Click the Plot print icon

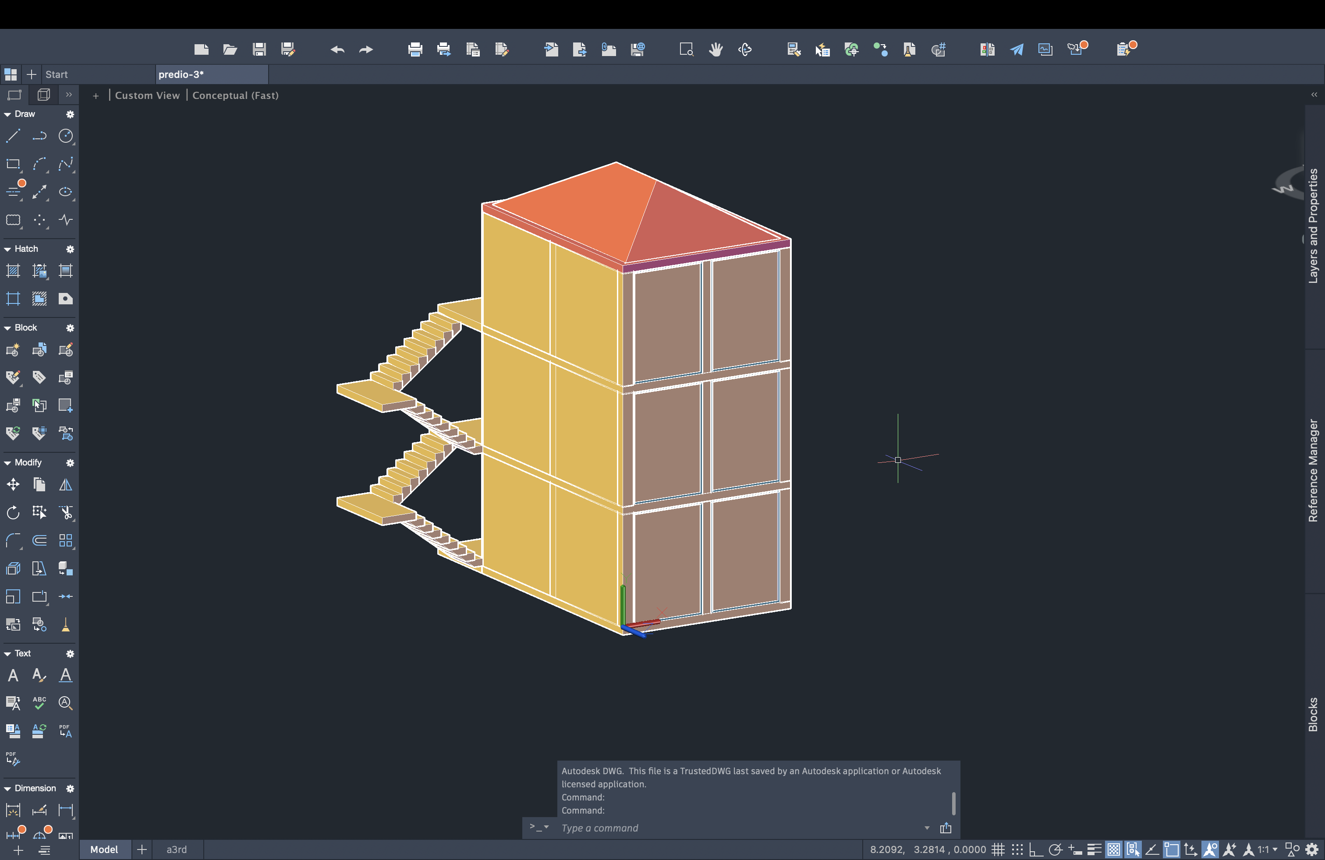point(415,49)
